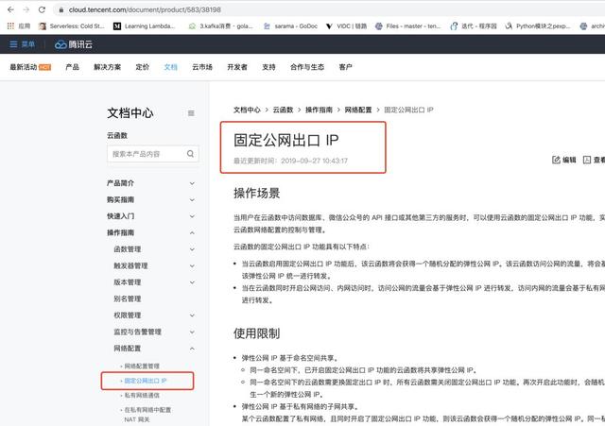Viewport: 605px width, 426px height.
Task: Collapse the 网络配置 subsection chevron
Action: (192, 349)
